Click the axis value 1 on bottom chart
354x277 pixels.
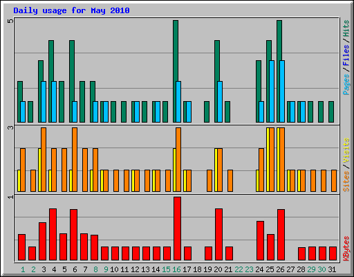10,197
